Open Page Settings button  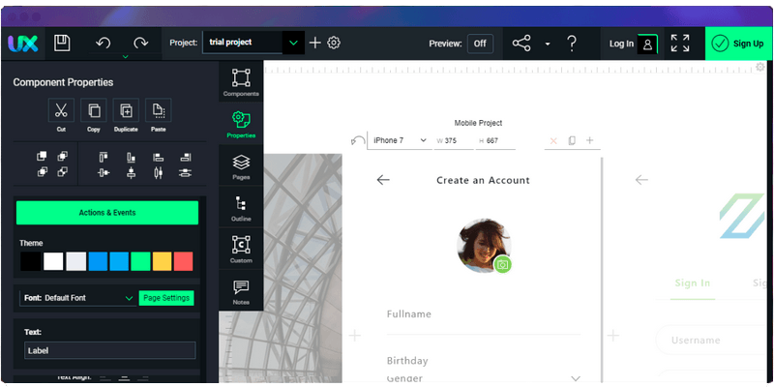click(x=166, y=298)
